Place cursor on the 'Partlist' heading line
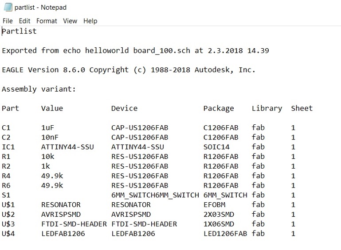Viewport: 341px width, 250px height. click(x=19, y=31)
